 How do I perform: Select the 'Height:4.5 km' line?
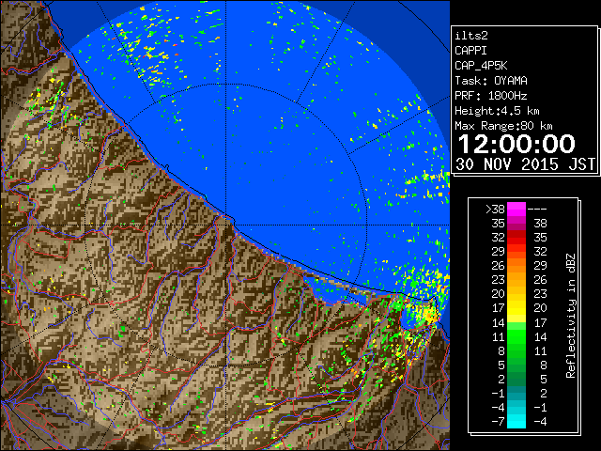497,111
